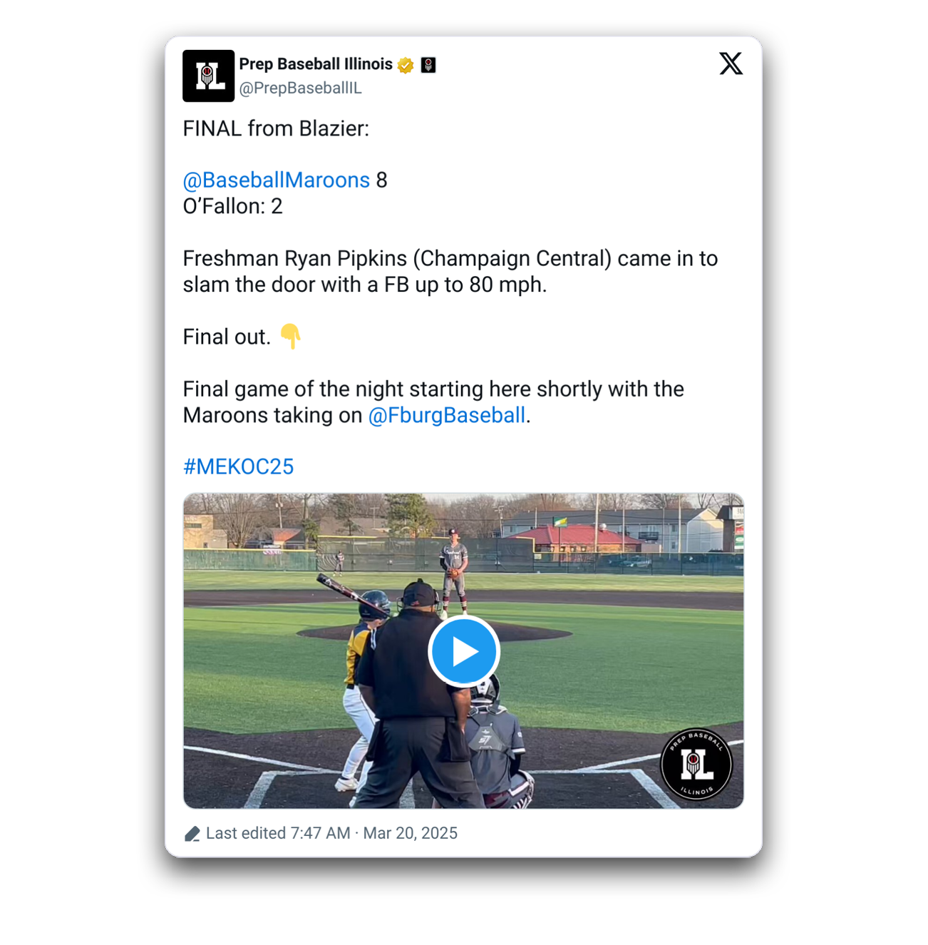The width and height of the screenshot is (928, 945).
Task: Click the @PrepBaseballIL handle
Action: coord(300,88)
